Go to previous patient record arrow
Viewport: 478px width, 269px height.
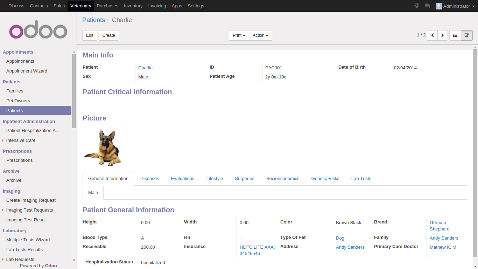pos(433,35)
